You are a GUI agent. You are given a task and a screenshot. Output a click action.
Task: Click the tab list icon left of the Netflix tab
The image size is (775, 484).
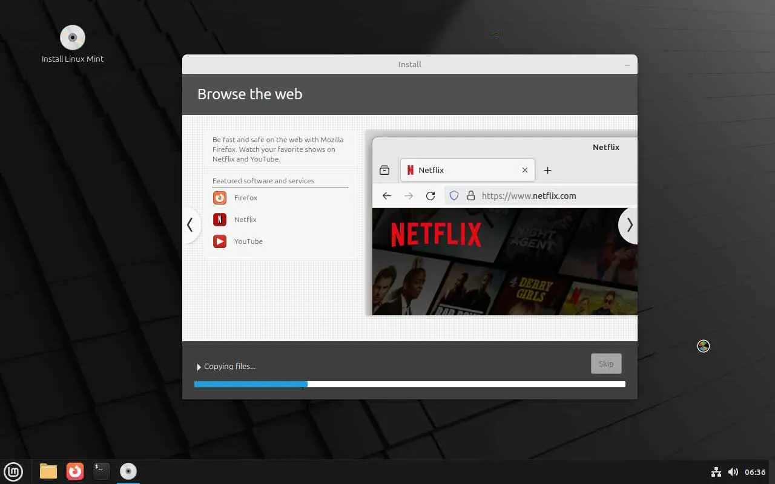coord(384,171)
